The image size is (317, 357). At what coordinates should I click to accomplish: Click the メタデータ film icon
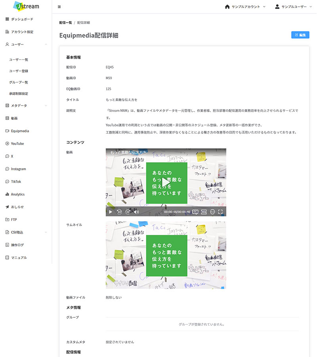(7, 106)
